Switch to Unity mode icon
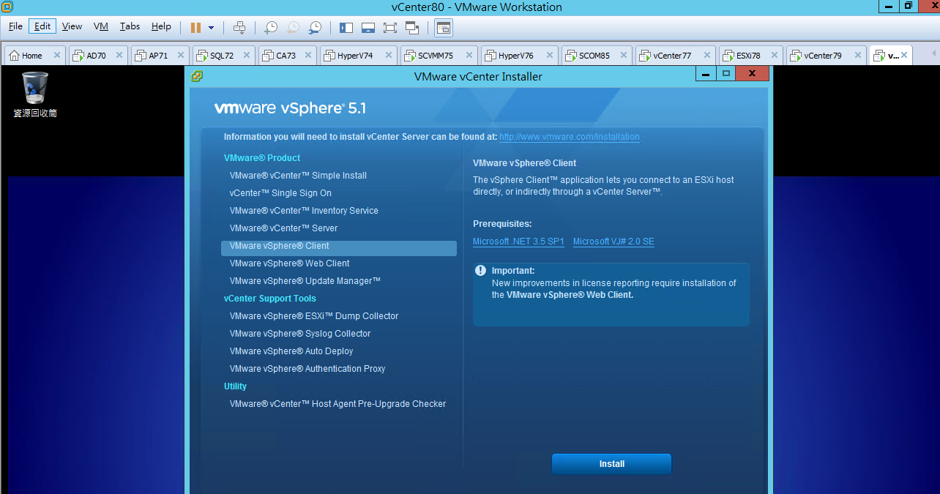Image resolution: width=940 pixels, height=494 pixels. 412,27
